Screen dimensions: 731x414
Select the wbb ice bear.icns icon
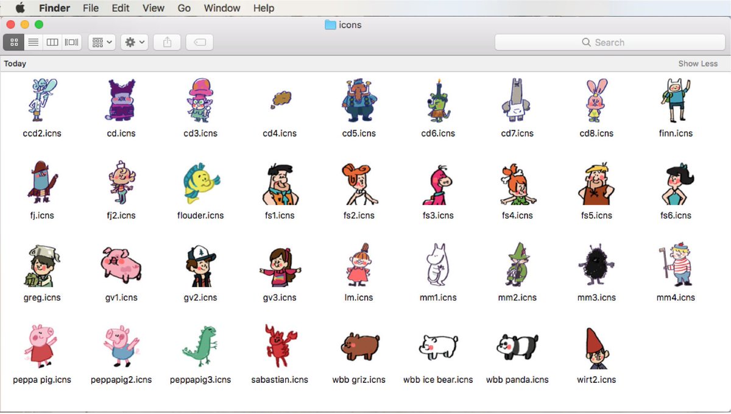tap(438, 347)
